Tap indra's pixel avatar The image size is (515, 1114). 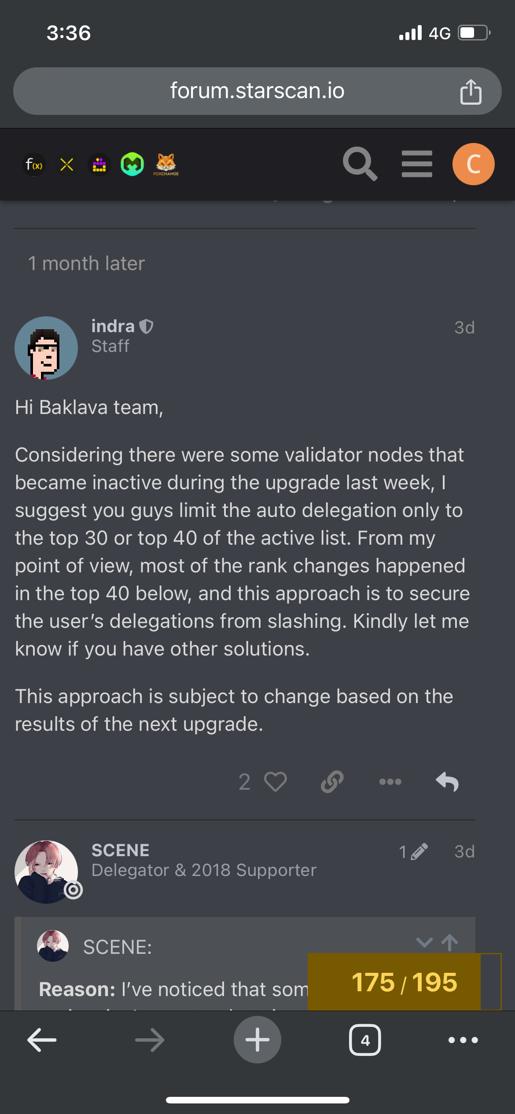point(46,348)
